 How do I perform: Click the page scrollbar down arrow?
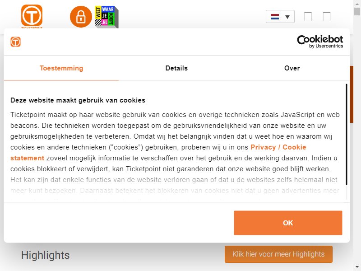pos(357,267)
